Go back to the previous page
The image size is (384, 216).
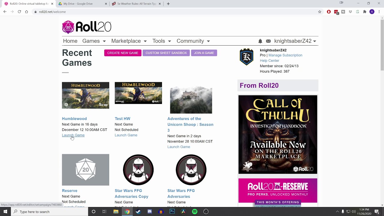click(5, 12)
